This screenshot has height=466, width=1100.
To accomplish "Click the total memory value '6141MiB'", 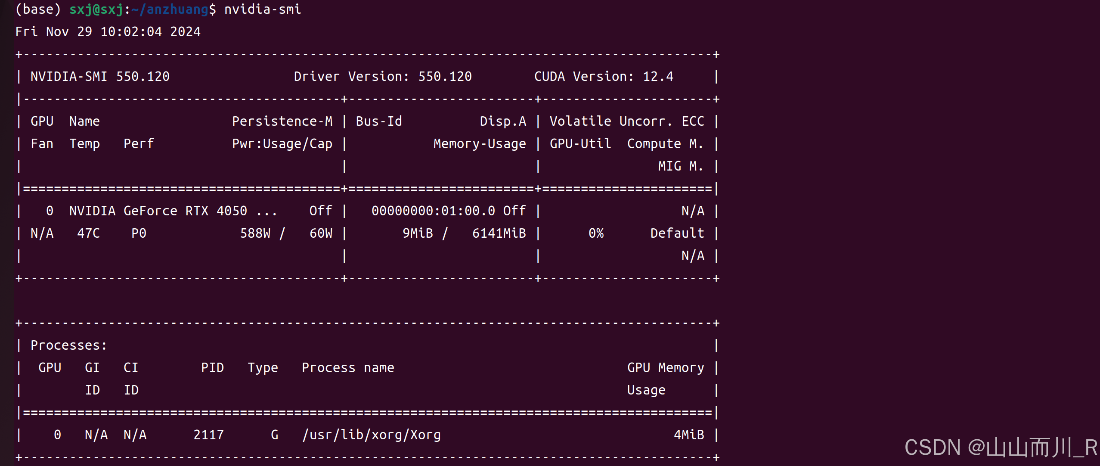I will point(499,233).
